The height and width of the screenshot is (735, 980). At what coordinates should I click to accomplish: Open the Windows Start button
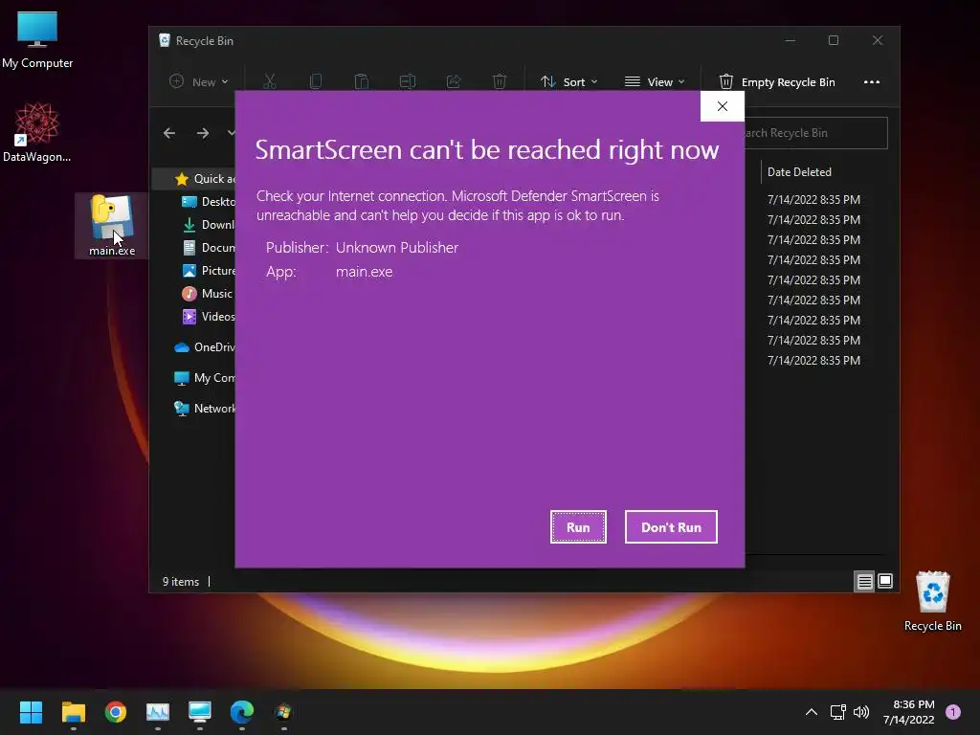coord(31,712)
